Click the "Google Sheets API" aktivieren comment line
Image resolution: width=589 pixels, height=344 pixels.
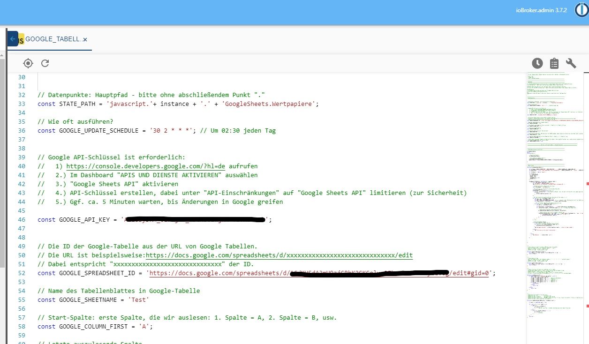(108, 184)
